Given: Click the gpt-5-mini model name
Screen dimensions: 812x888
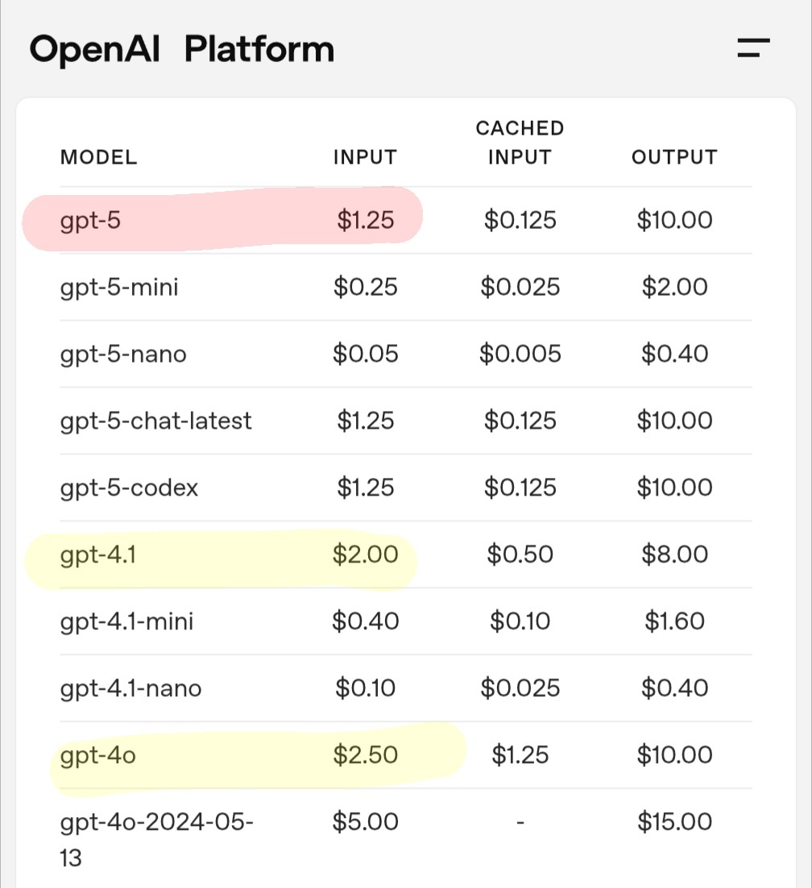Looking at the screenshot, I should [x=119, y=287].
